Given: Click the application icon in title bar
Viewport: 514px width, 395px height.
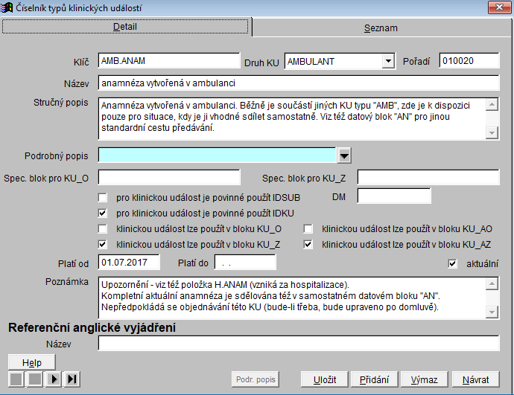Looking at the screenshot, I should point(7,7).
